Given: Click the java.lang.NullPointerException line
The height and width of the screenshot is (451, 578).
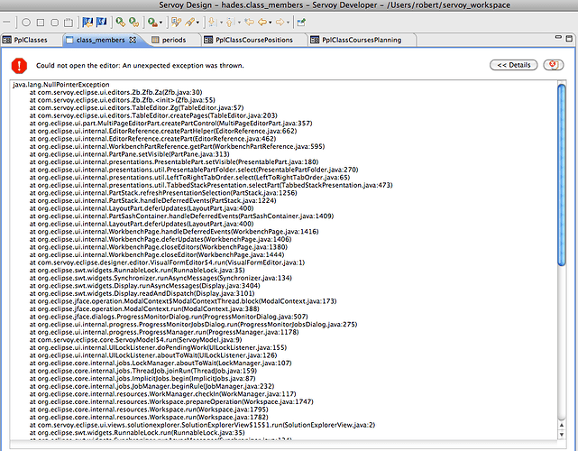Looking at the screenshot, I should pyautogui.click(x=61, y=85).
